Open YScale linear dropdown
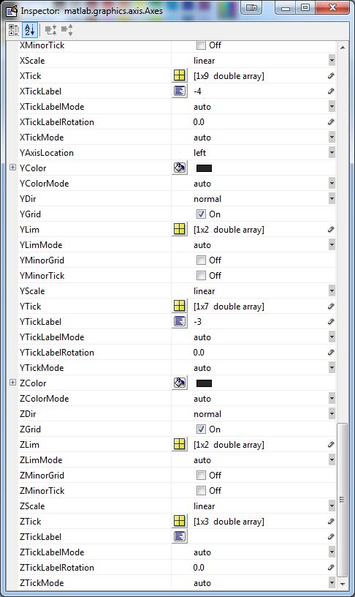Image resolution: width=355 pixels, height=597 pixels. 332,291
